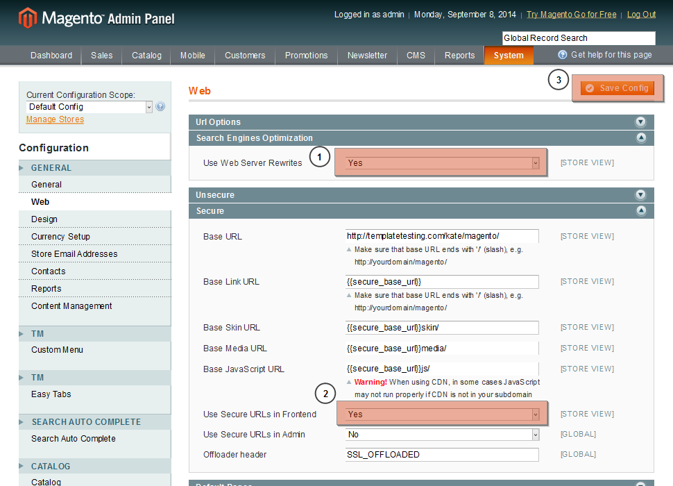
Task: Open the Use Secure URLs in Frontend dropdown
Action: 442,414
